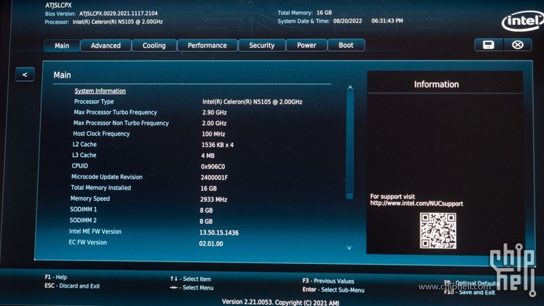Screen dimensions: 544x306
Task: Select Max Processor Turbo Frequency label
Action: click(x=115, y=112)
